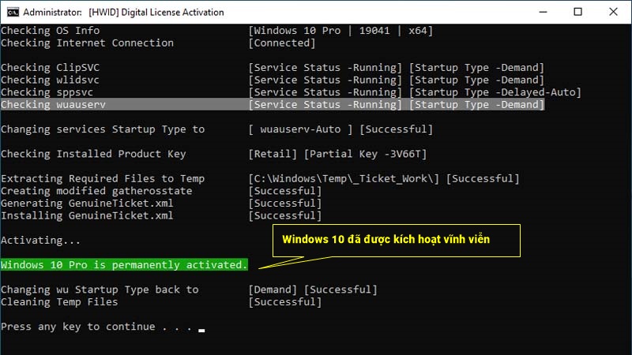This screenshot has width=632, height=355.
Task: Click '[Service Status -Running]' on the ClipSVC row
Action: coord(325,68)
